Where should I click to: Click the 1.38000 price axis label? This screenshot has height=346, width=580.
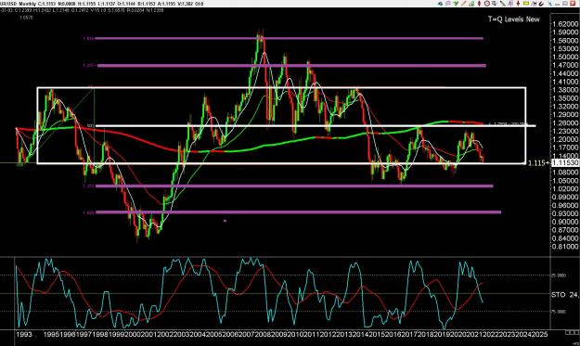(x=565, y=90)
